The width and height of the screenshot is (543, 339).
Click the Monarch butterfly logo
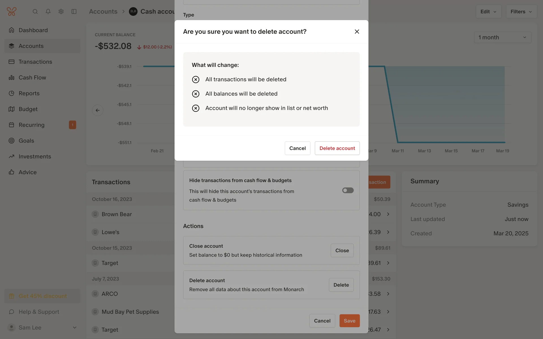tap(12, 12)
